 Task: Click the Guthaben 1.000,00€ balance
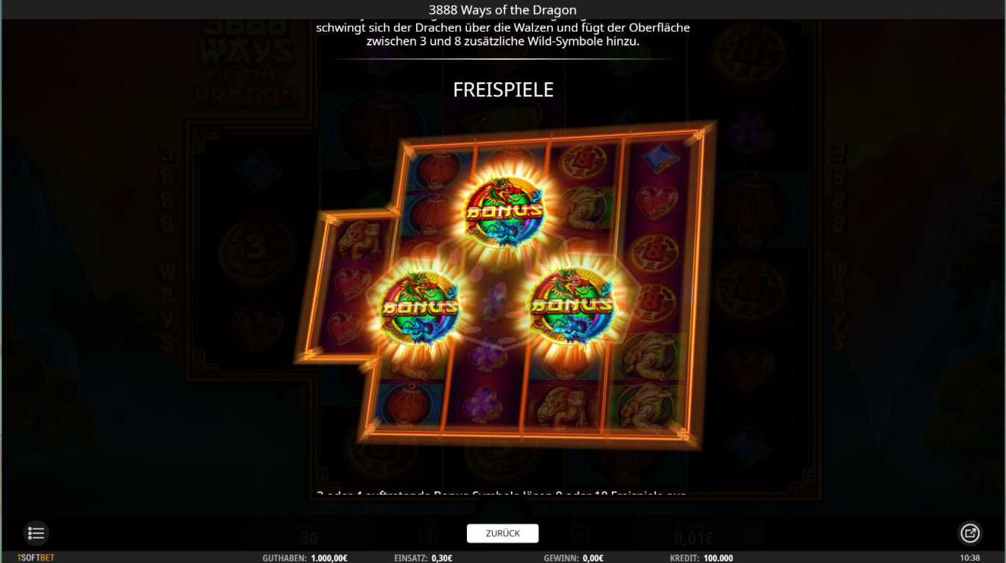point(304,558)
